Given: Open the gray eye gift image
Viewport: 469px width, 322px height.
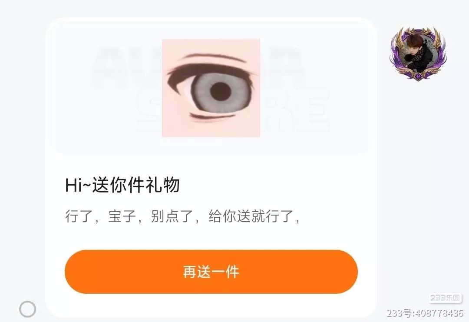Looking at the screenshot, I should (211, 88).
